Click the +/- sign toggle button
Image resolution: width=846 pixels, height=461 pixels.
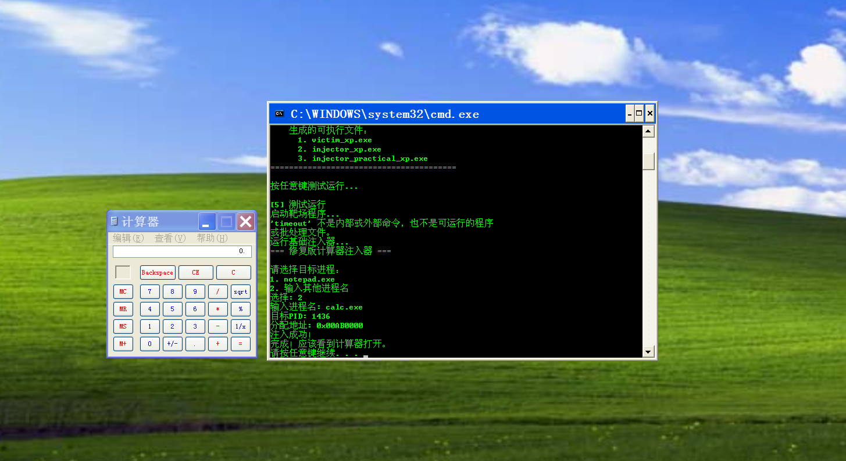(172, 344)
